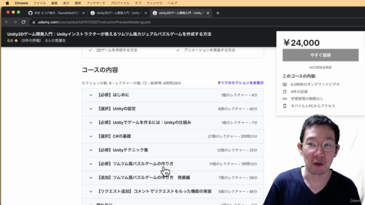Screen dimensions: 365x205
Task: Open the プロファイル menu
Action: (120, 3)
